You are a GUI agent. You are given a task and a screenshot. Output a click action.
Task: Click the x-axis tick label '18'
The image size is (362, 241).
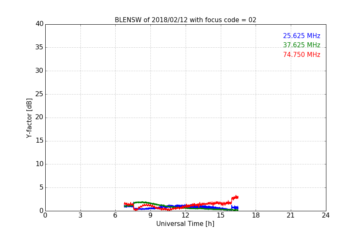pos(256,215)
